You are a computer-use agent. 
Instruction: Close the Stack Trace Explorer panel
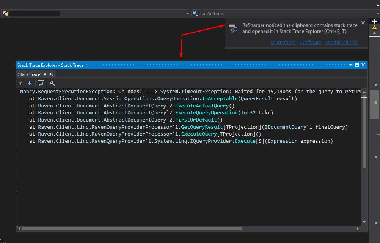(x=363, y=65)
